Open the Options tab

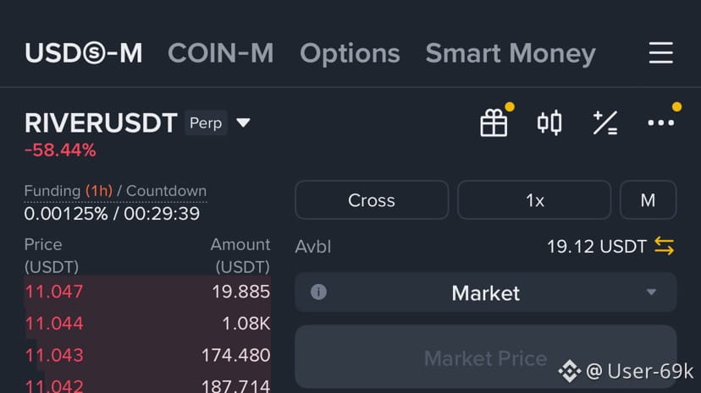coord(350,54)
